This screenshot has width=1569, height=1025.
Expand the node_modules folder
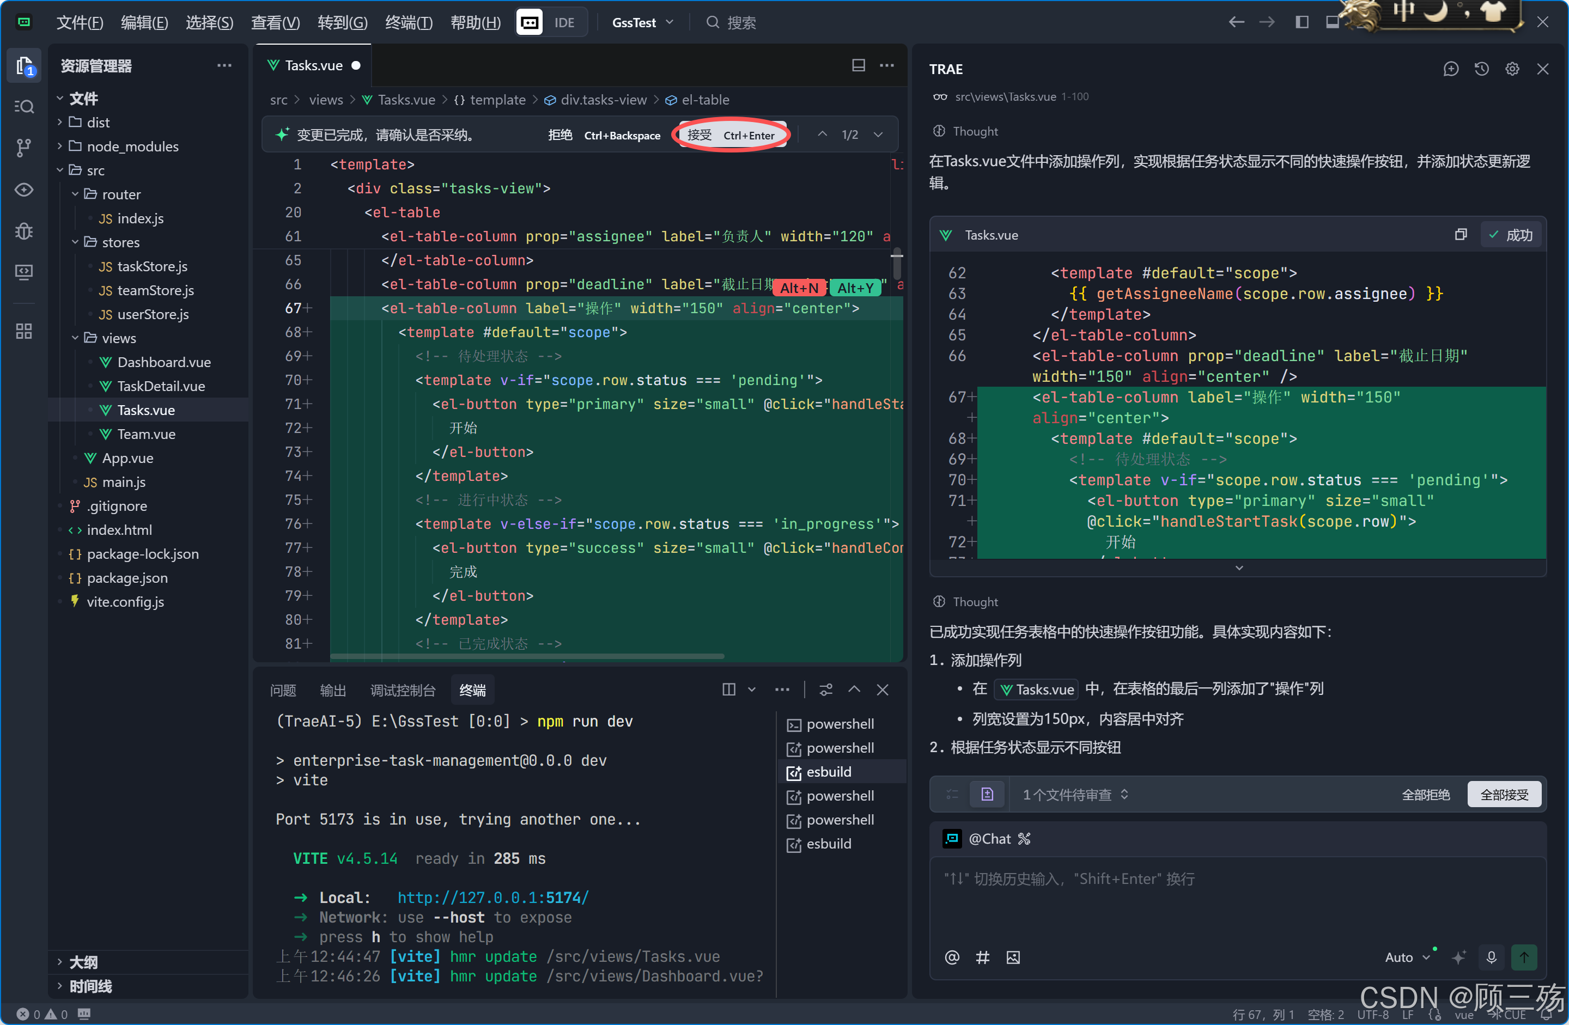click(132, 145)
